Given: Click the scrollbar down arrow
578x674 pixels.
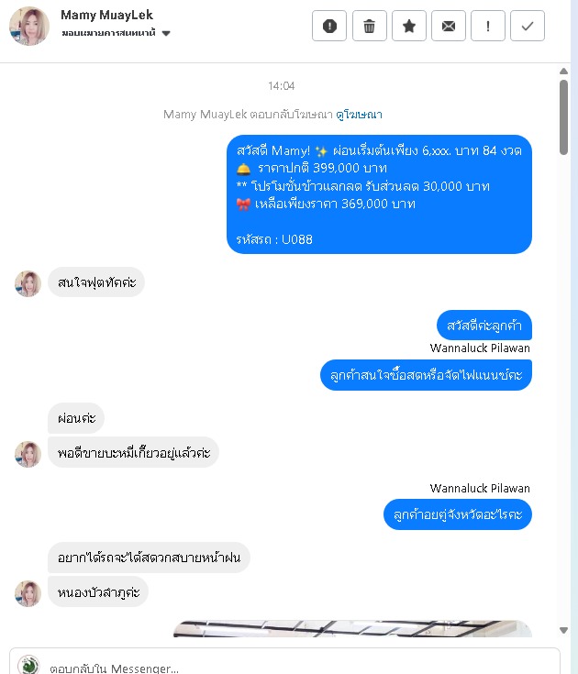Looking at the screenshot, I should (x=564, y=630).
